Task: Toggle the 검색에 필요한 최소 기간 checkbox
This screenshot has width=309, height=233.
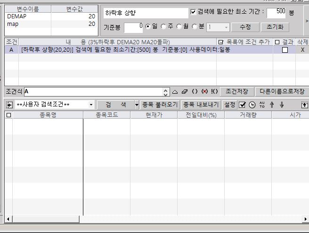Action: (x=193, y=12)
